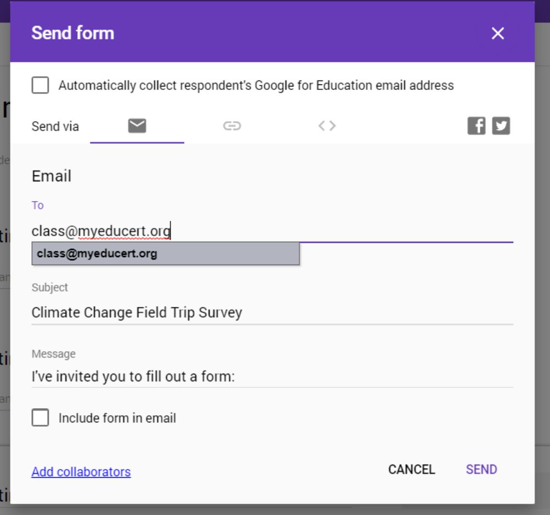Switch to the link sharing icon
This screenshot has width=550, height=515.
pos(232,126)
